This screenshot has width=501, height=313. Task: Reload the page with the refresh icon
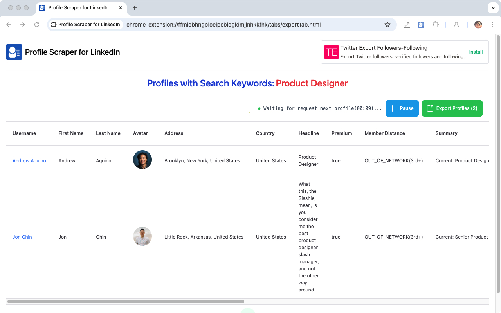click(37, 25)
